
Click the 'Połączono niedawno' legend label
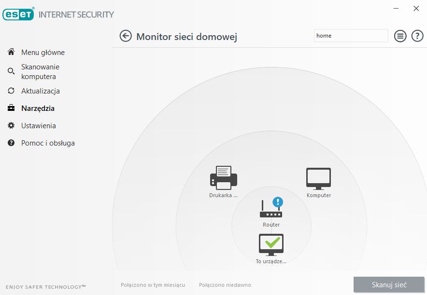coord(225,285)
